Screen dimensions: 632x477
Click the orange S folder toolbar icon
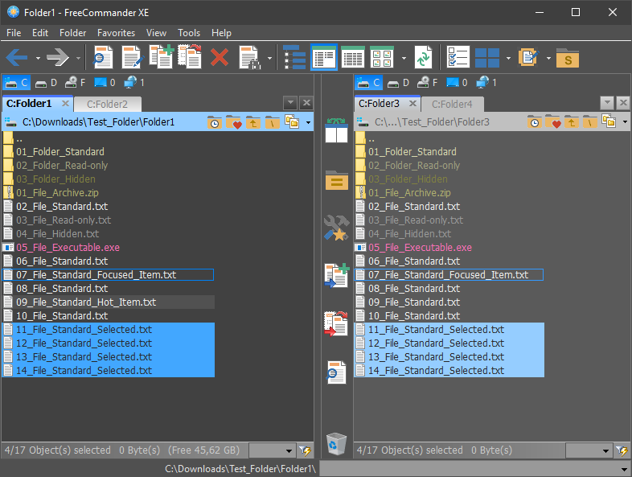point(568,58)
